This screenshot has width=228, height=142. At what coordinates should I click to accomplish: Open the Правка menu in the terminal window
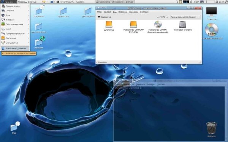pyautogui.click(x=125, y=84)
